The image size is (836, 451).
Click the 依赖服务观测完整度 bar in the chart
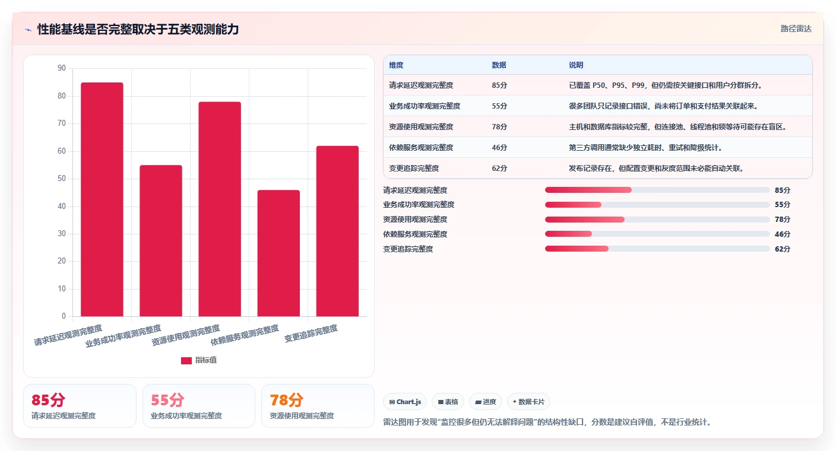[278, 253]
